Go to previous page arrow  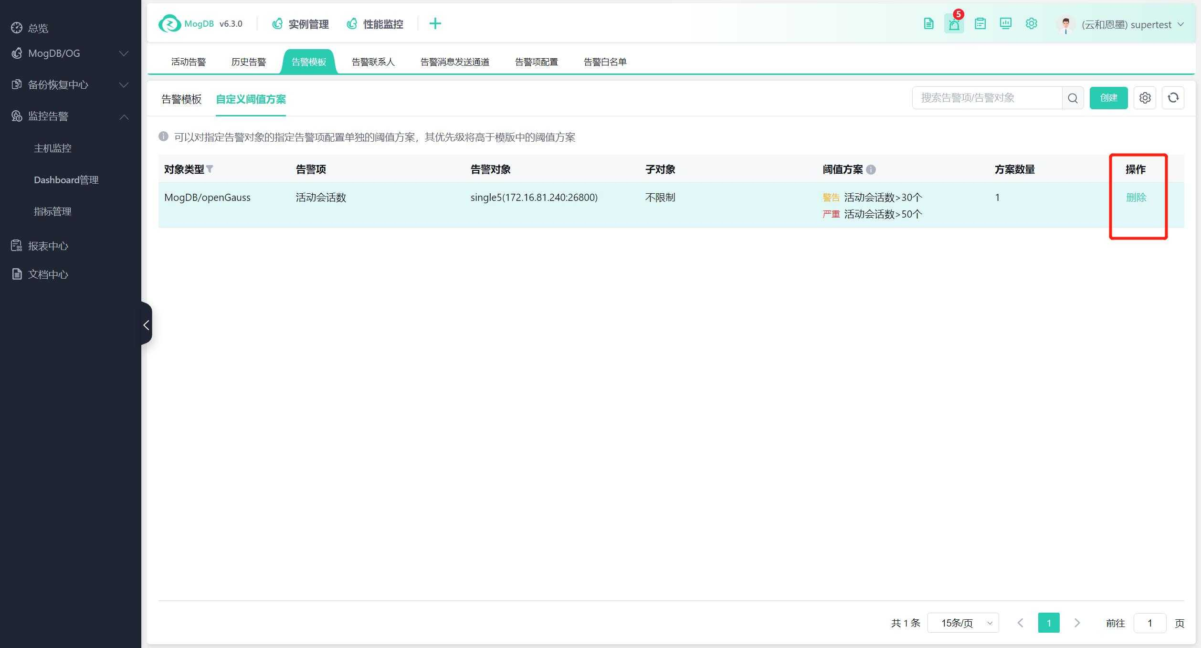1020,623
